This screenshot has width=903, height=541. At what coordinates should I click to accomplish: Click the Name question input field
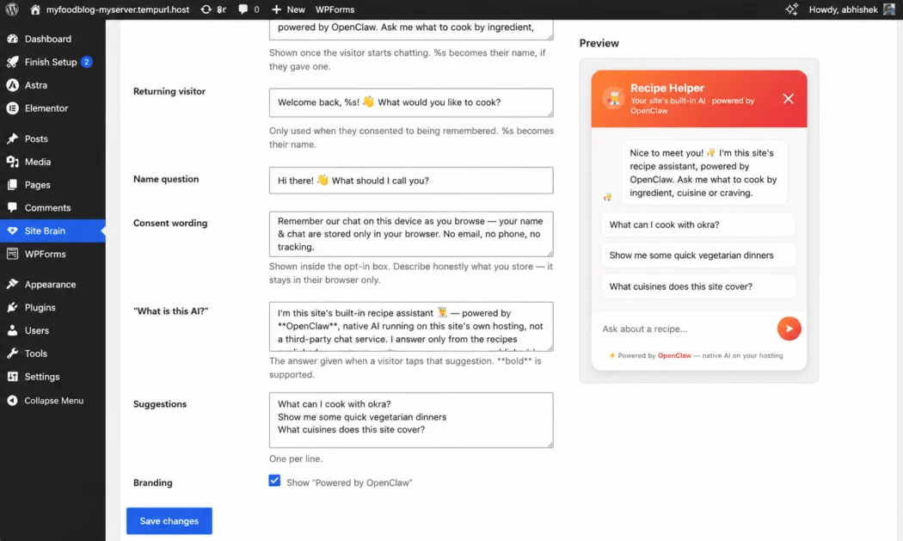411,181
